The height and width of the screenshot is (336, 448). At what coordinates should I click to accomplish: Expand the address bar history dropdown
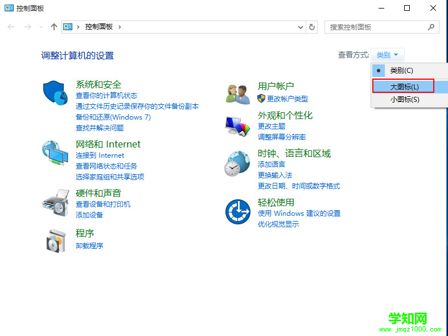301,27
